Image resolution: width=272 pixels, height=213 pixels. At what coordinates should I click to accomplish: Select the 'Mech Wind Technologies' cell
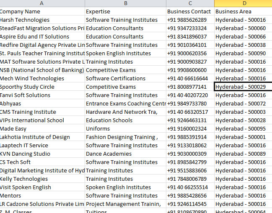[x=42, y=78]
